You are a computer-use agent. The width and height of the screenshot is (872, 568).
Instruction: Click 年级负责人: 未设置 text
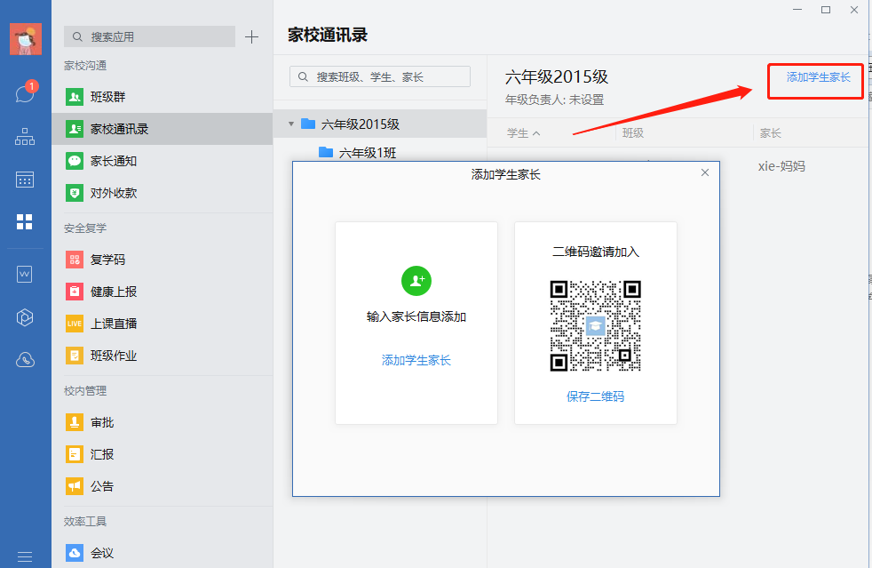[554, 100]
